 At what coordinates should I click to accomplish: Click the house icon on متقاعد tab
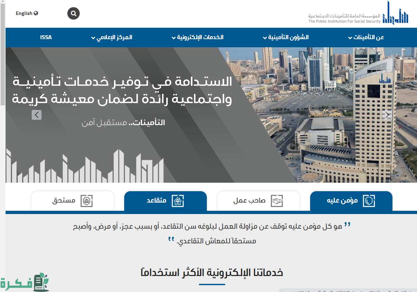[x=178, y=201]
